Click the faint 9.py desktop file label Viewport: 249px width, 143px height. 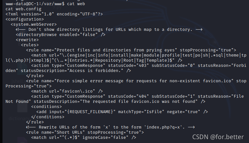click(57, 7)
